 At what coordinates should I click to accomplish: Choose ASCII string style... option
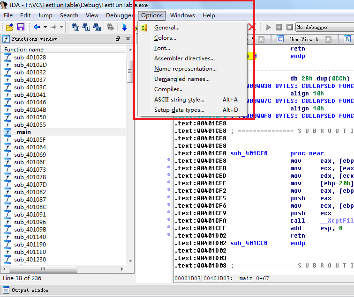(x=192, y=100)
